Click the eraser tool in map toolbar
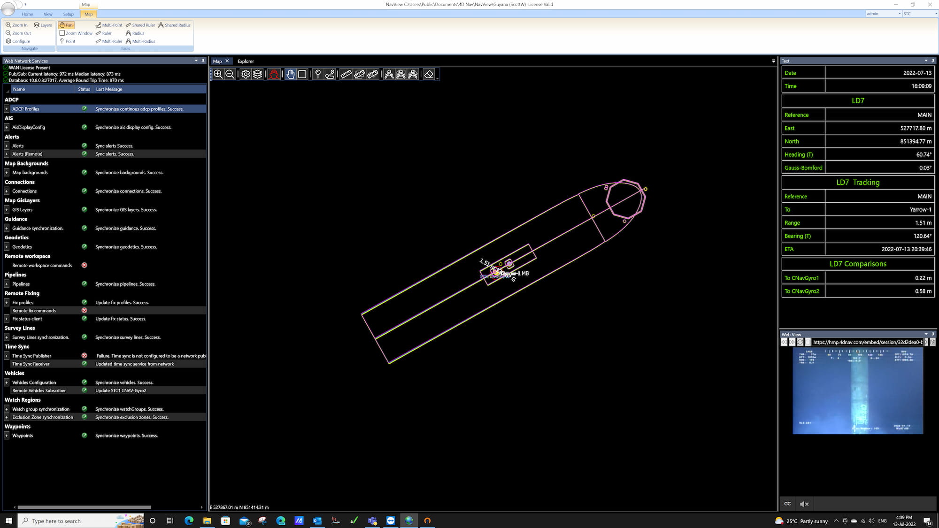 click(429, 74)
